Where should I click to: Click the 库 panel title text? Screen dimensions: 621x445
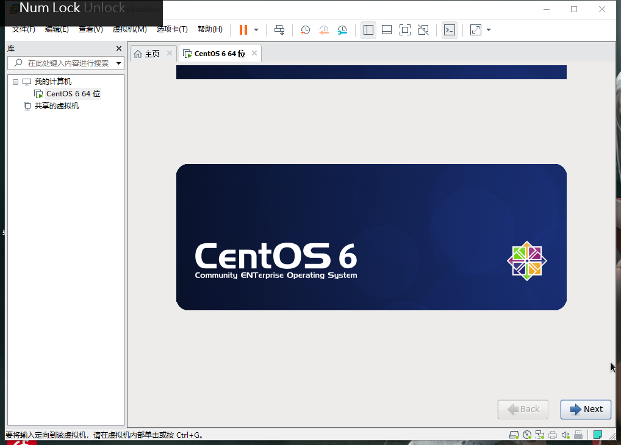coord(11,48)
